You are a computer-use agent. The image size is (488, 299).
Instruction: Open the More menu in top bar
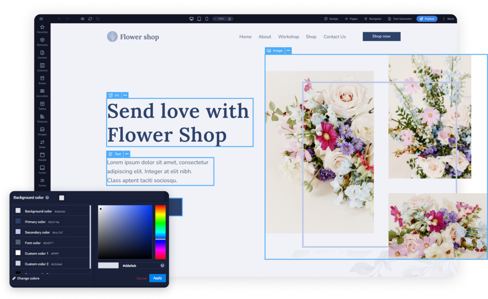448,19
